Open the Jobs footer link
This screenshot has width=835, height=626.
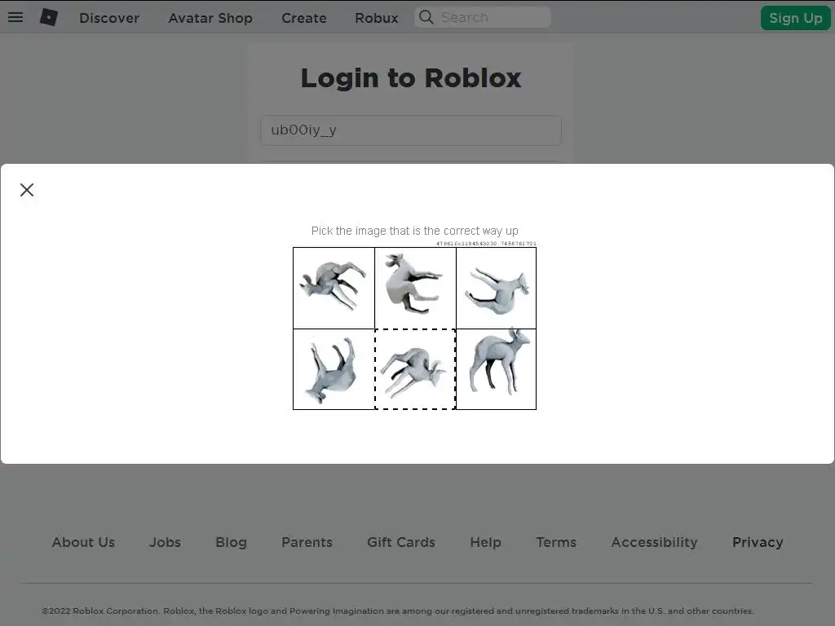pyautogui.click(x=165, y=542)
